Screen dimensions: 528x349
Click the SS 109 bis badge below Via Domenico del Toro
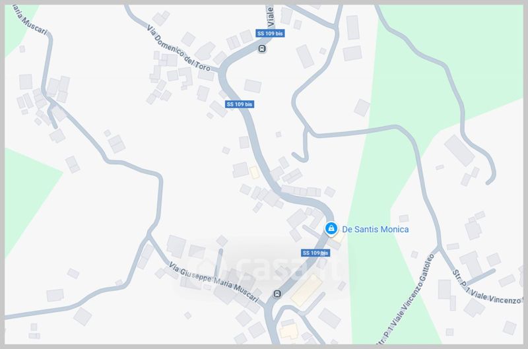(240, 104)
